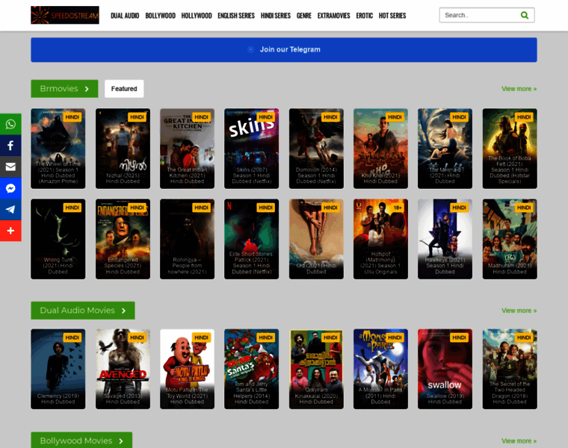Viewport: 568px width, 448px height.
Task: Open Kho Kho (2021) poster
Action: pyautogui.click(x=380, y=149)
